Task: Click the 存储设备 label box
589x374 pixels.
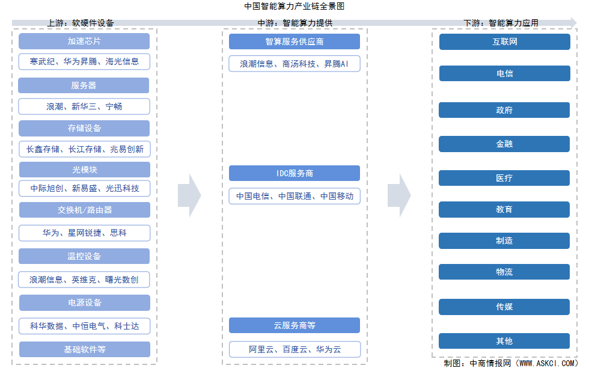Action: pyautogui.click(x=84, y=128)
